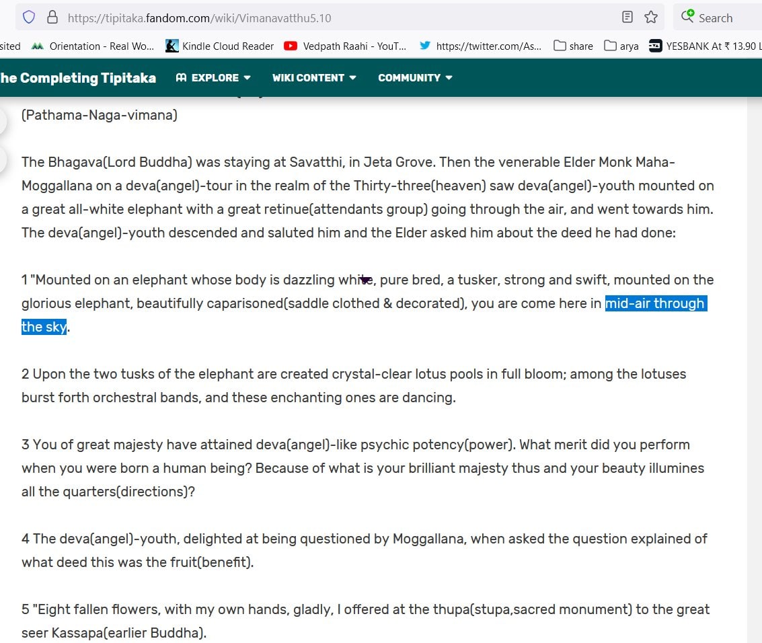Click the search magnifier icon
Viewport: 762px width, 643px height.
687,17
